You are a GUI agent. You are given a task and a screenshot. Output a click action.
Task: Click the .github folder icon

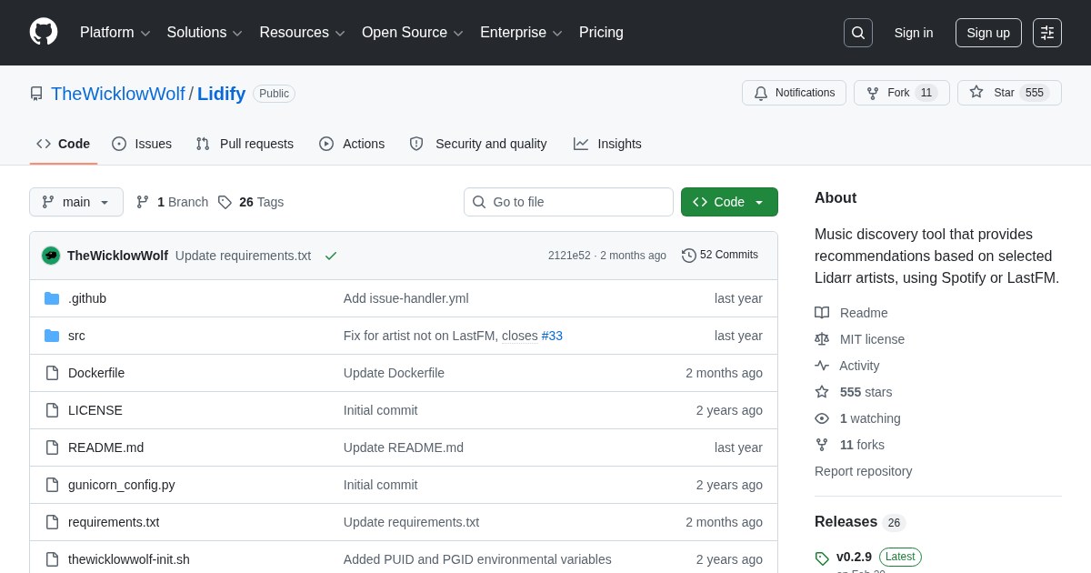(52, 298)
